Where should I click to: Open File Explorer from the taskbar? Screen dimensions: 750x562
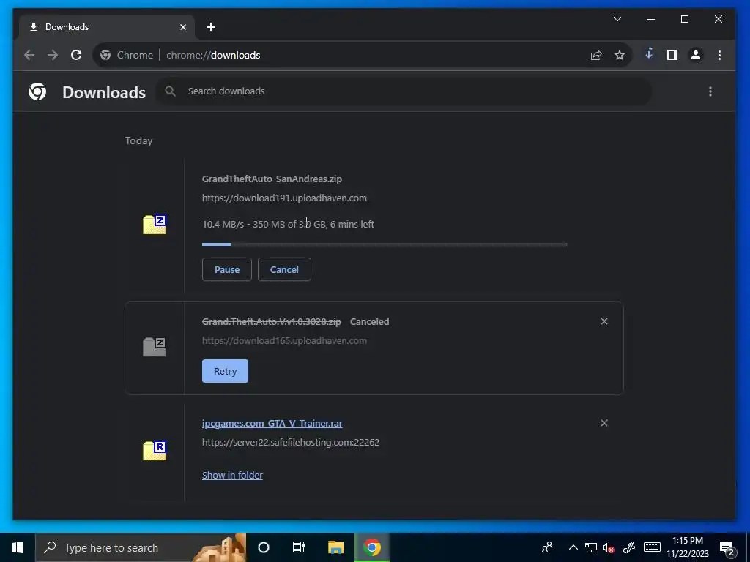click(335, 547)
